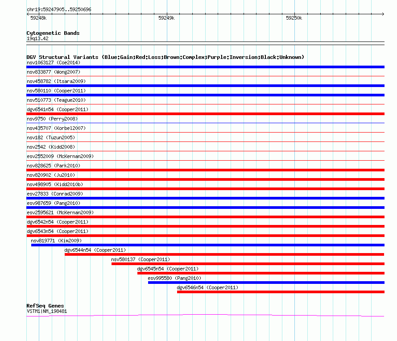Select the 19q13.42 cytogenetic band
Image resolution: width=397 pixels, height=341 pixels.
pos(37,38)
